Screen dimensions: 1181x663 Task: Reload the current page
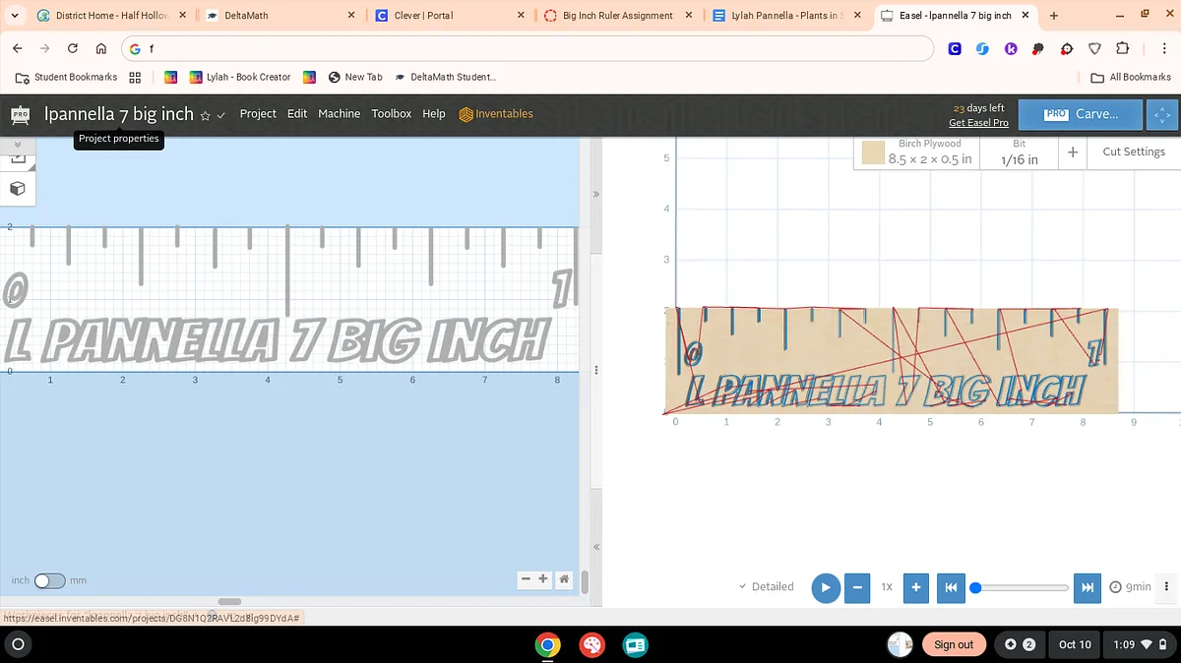coord(73,48)
